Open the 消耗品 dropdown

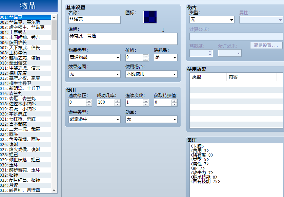pyautogui.click(x=165, y=57)
